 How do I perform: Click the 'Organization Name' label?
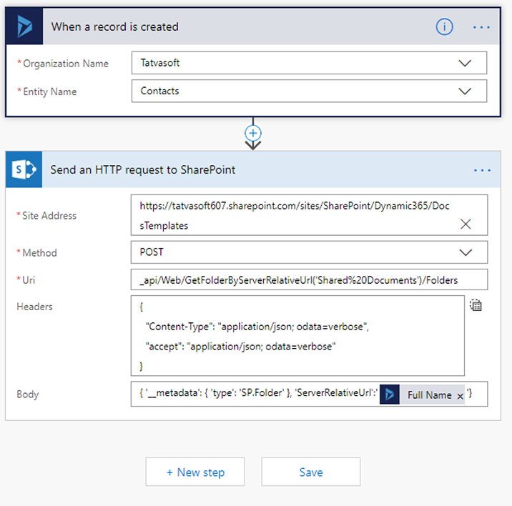pos(66,64)
